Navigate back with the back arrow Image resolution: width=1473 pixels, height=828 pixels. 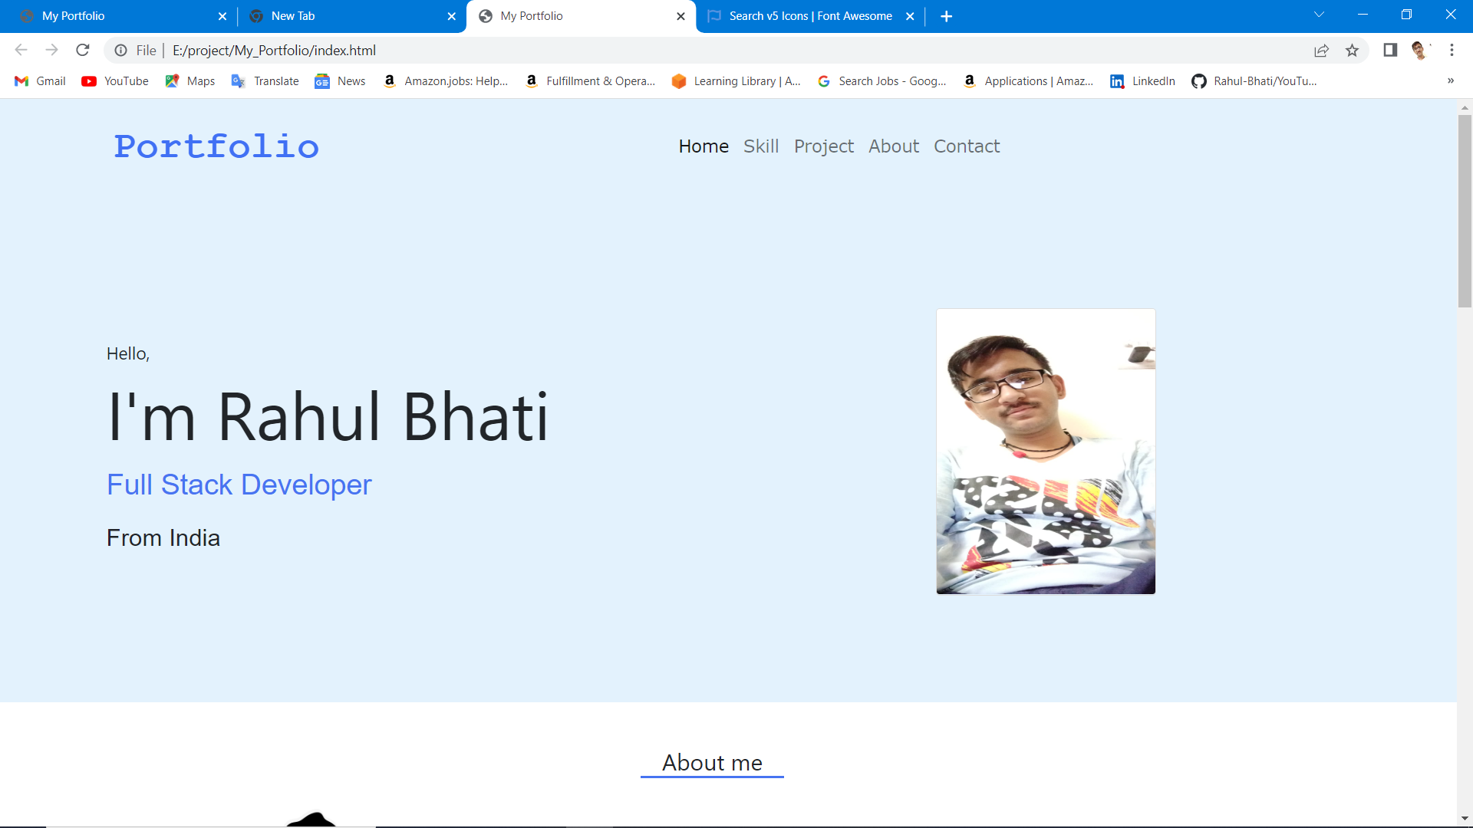[x=21, y=50]
